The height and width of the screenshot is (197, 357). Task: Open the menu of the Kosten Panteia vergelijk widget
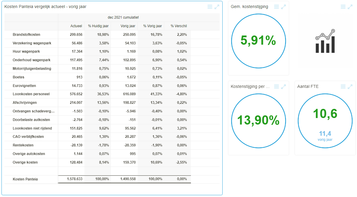[210, 7]
